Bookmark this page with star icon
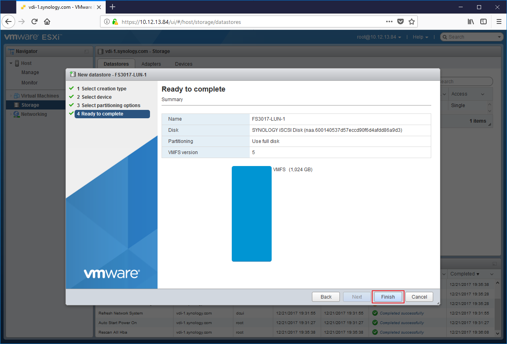Image resolution: width=507 pixels, height=344 pixels. pos(412,21)
